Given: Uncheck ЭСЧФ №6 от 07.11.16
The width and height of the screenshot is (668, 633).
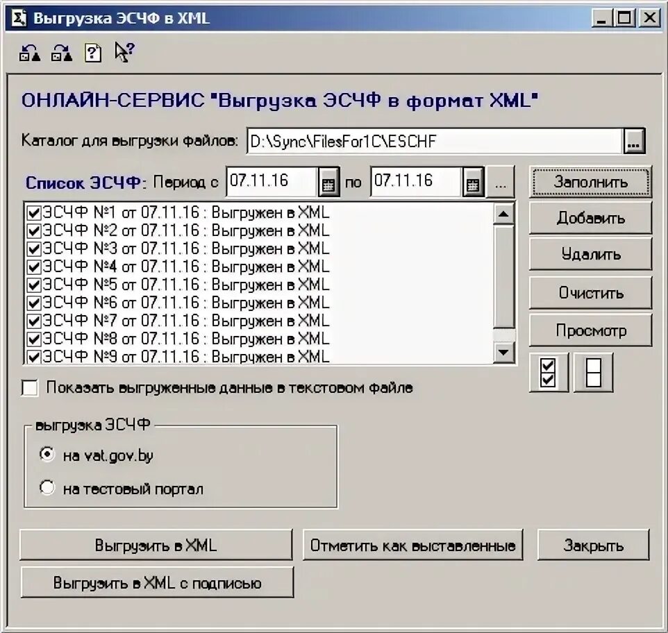Looking at the screenshot, I should click(33, 303).
